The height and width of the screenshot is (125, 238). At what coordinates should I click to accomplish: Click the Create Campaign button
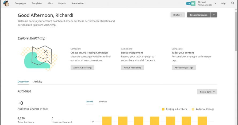(x=198, y=15)
